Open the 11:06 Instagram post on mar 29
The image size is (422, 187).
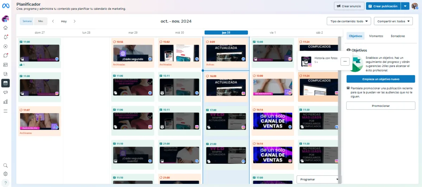tap(133, 121)
